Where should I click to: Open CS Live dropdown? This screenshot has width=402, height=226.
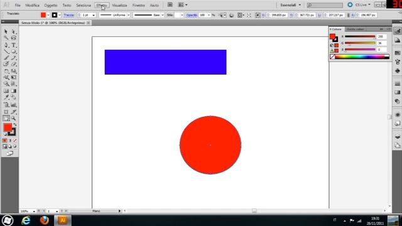tap(363, 5)
